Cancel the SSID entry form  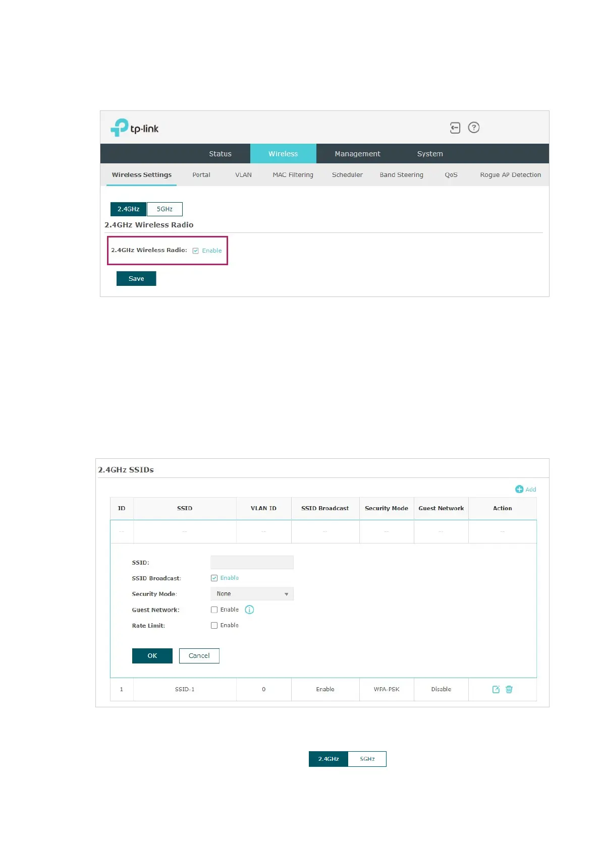(199, 656)
